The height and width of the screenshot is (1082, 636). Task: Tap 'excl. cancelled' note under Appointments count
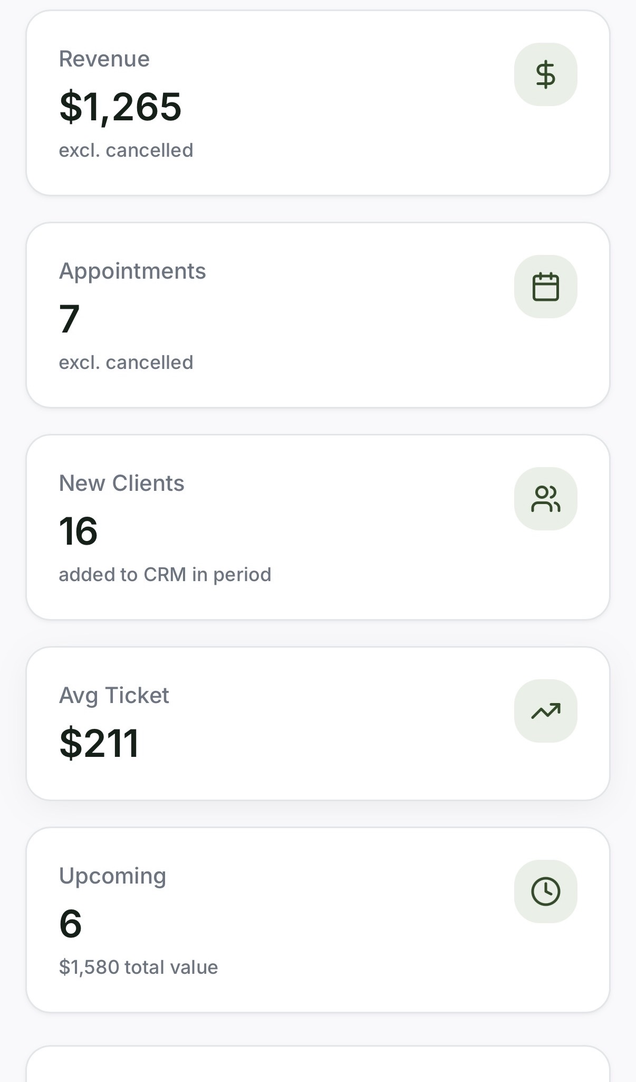(x=126, y=363)
